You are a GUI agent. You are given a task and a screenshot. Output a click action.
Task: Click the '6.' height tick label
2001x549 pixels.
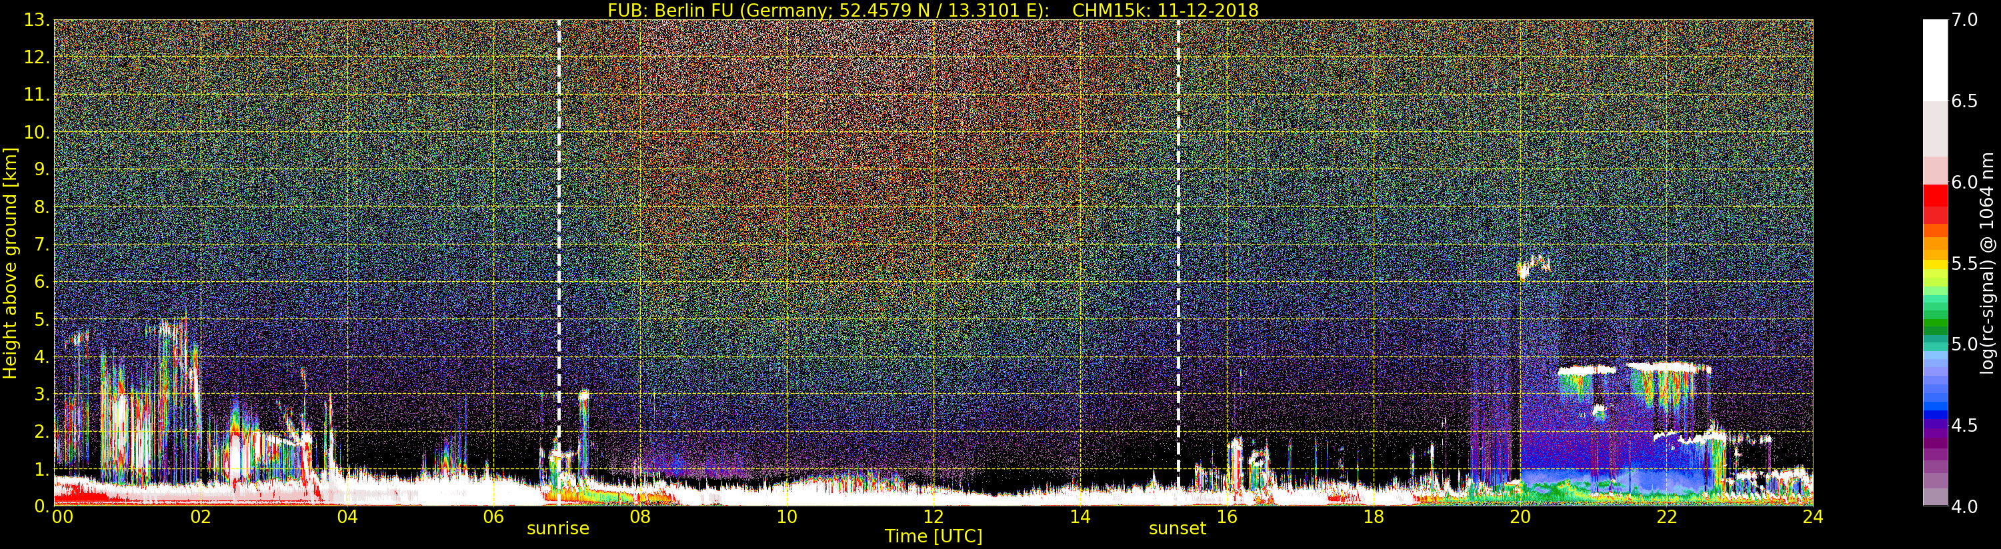41,282
